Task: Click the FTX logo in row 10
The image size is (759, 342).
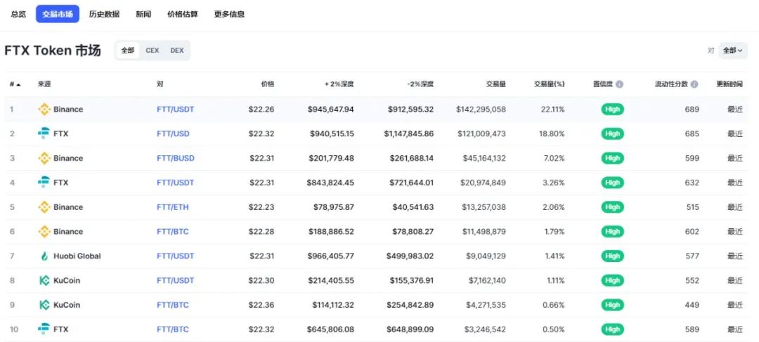Action: [x=44, y=329]
